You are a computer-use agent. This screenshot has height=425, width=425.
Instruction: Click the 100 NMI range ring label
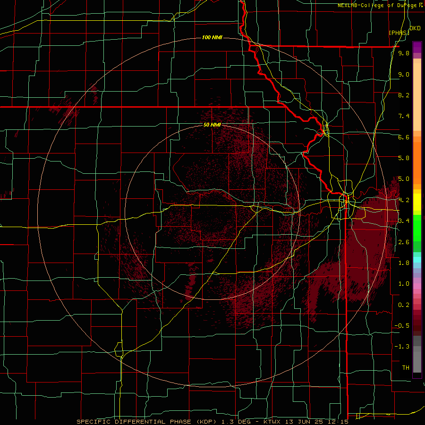(212, 37)
